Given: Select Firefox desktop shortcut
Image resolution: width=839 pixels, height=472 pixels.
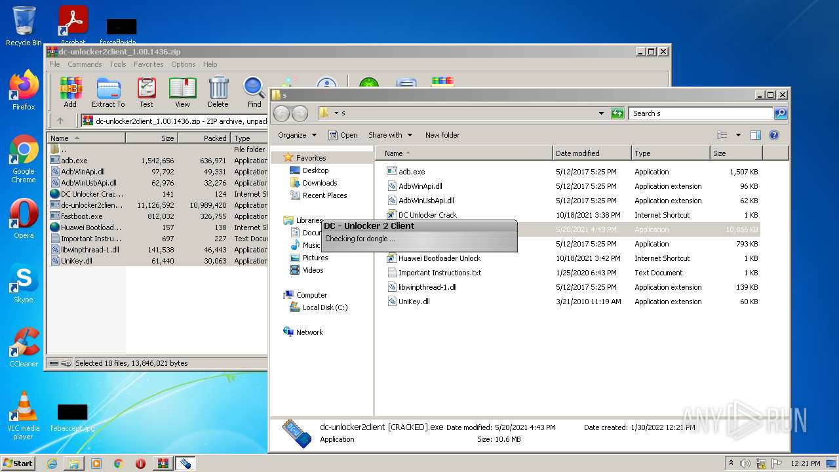Looking at the screenshot, I should pyautogui.click(x=24, y=90).
